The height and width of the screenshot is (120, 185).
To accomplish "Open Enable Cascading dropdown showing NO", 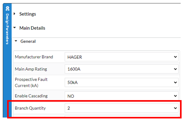I will [x=122, y=96].
